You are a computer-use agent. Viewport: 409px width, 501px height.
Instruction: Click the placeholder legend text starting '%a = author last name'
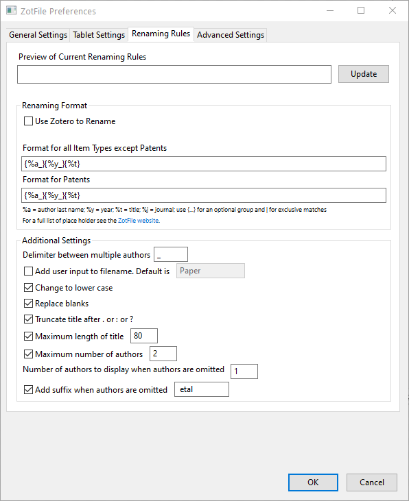[x=174, y=210]
